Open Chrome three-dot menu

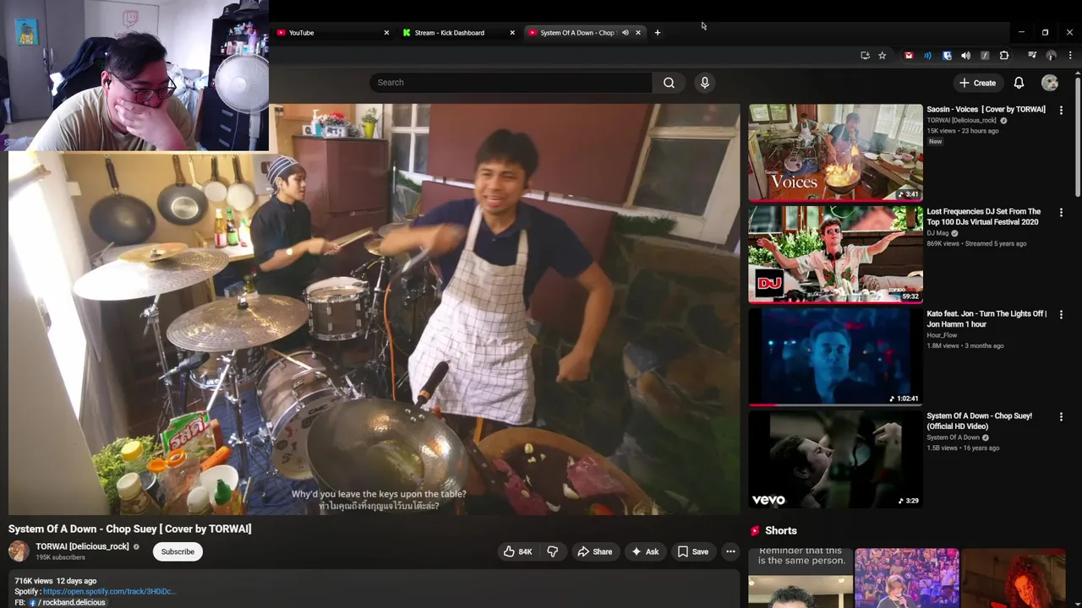(1070, 56)
